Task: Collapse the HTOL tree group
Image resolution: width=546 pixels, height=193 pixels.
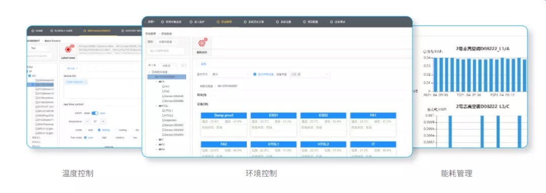Action: pos(156,105)
